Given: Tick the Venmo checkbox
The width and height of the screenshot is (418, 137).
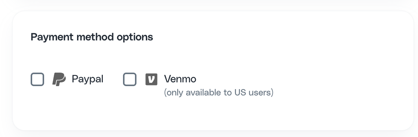Looking at the screenshot, I should (130, 79).
